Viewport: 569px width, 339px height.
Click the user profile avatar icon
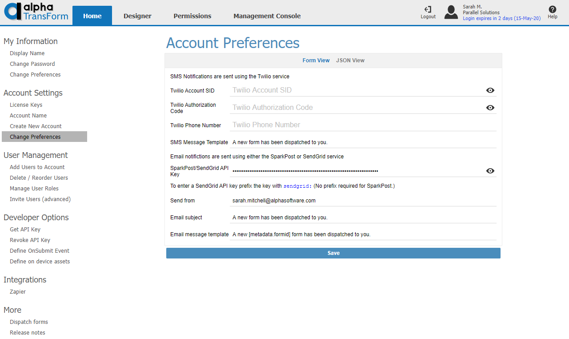point(451,12)
